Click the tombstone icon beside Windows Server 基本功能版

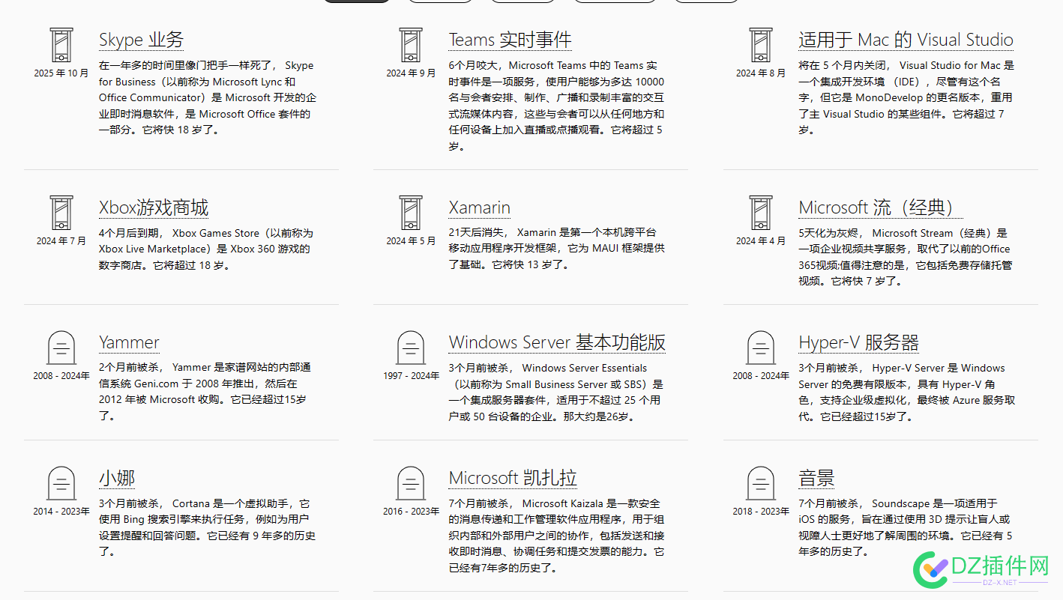[411, 348]
